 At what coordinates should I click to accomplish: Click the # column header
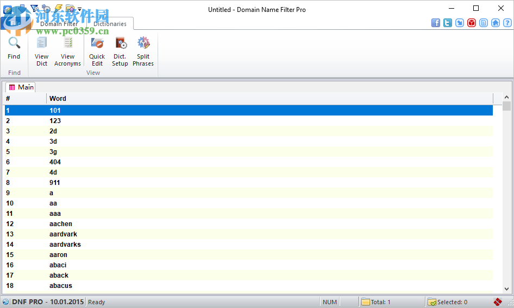25,99
